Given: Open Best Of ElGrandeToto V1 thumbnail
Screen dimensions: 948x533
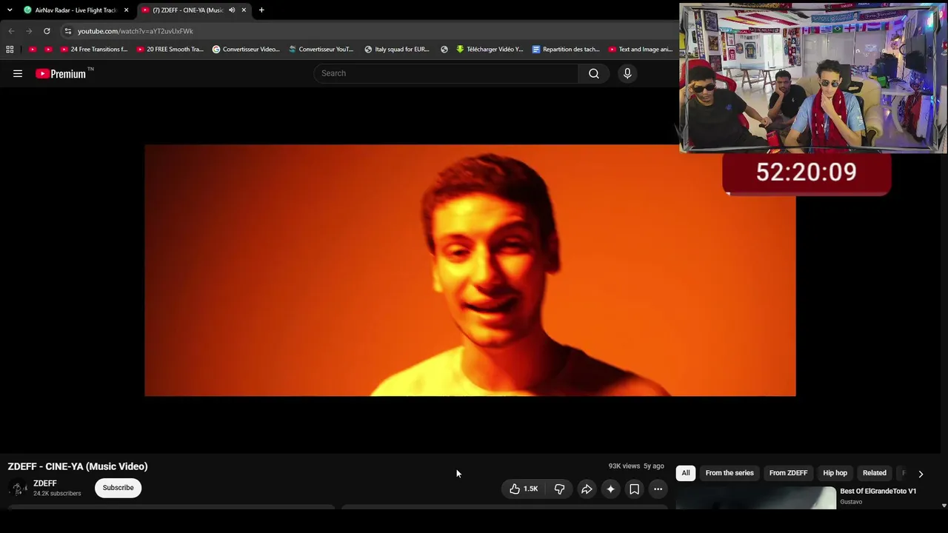Looking at the screenshot, I should pyautogui.click(x=755, y=498).
